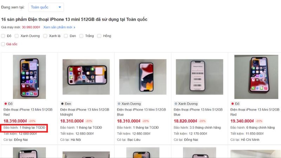The width and height of the screenshot is (281, 158).
Task: Click the Đen color tag on Midnight product
Action: (66, 104)
